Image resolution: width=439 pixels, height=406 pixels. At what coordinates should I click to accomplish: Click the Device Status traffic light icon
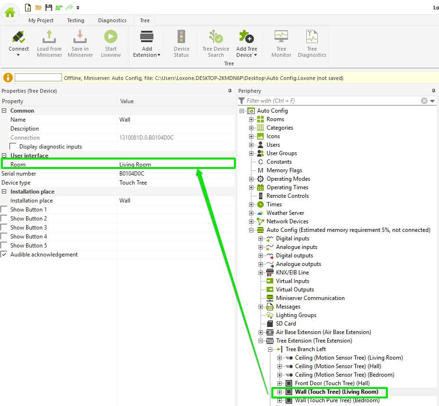click(181, 38)
